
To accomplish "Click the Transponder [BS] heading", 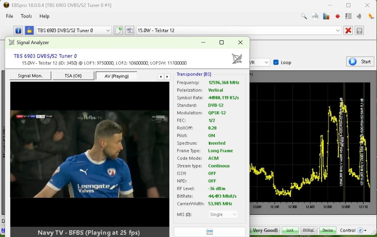I will tap(194, 74).
